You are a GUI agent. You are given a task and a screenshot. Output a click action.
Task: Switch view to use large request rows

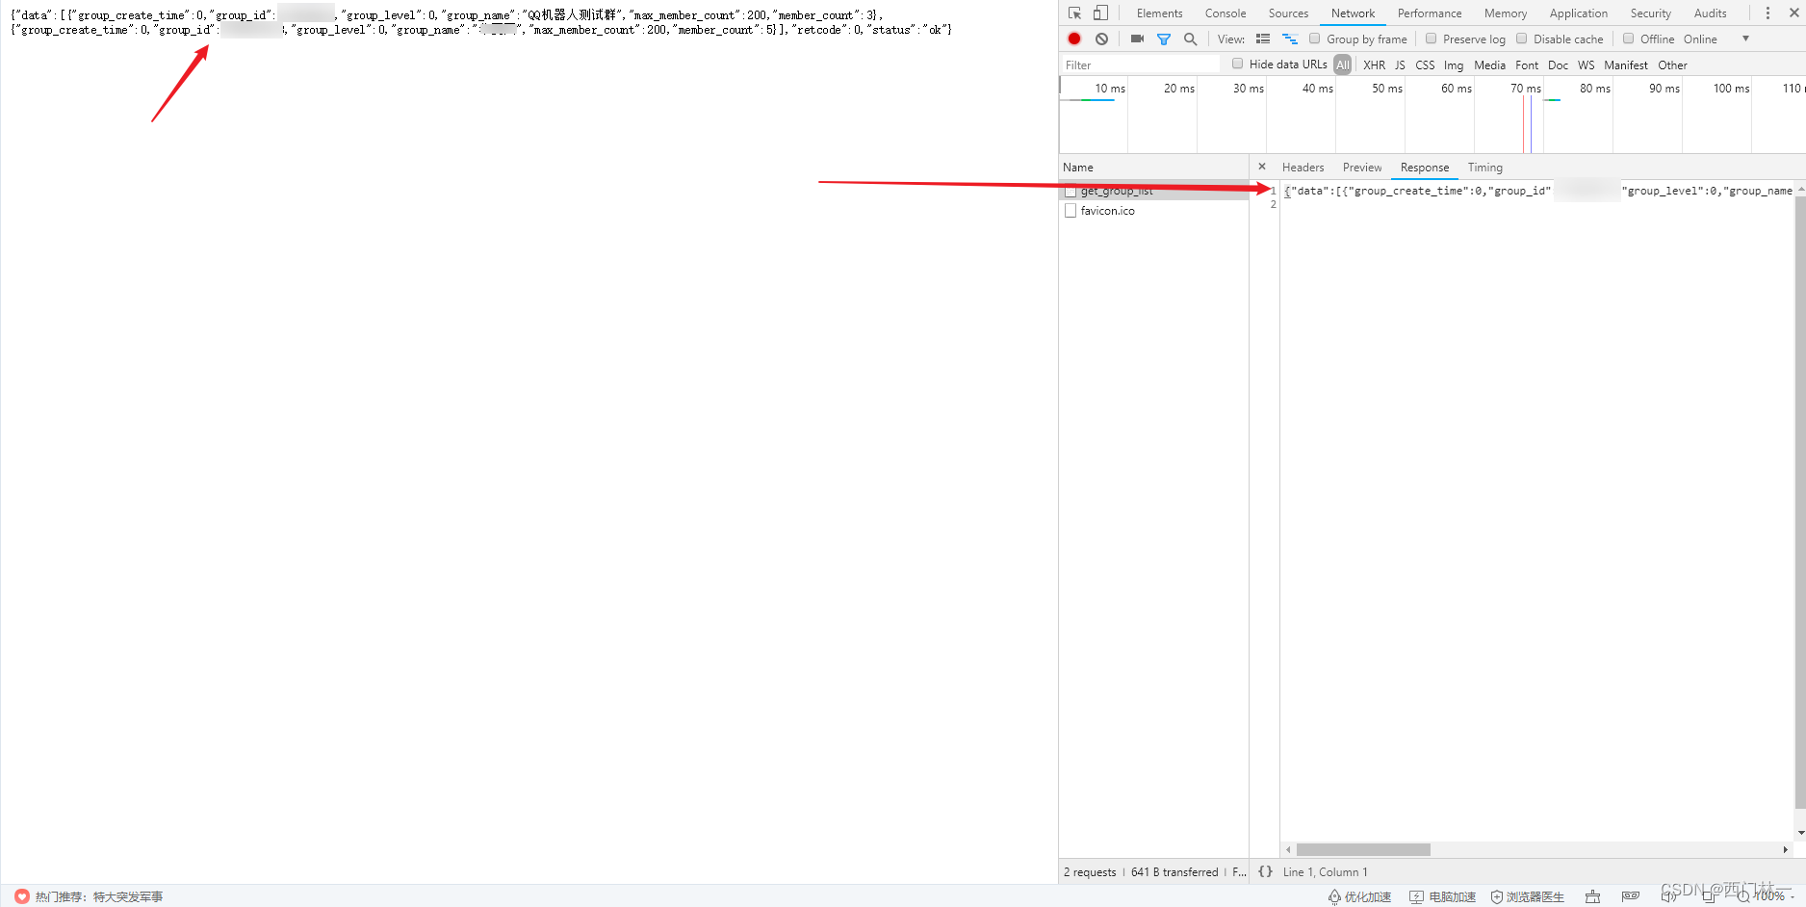1263,39
